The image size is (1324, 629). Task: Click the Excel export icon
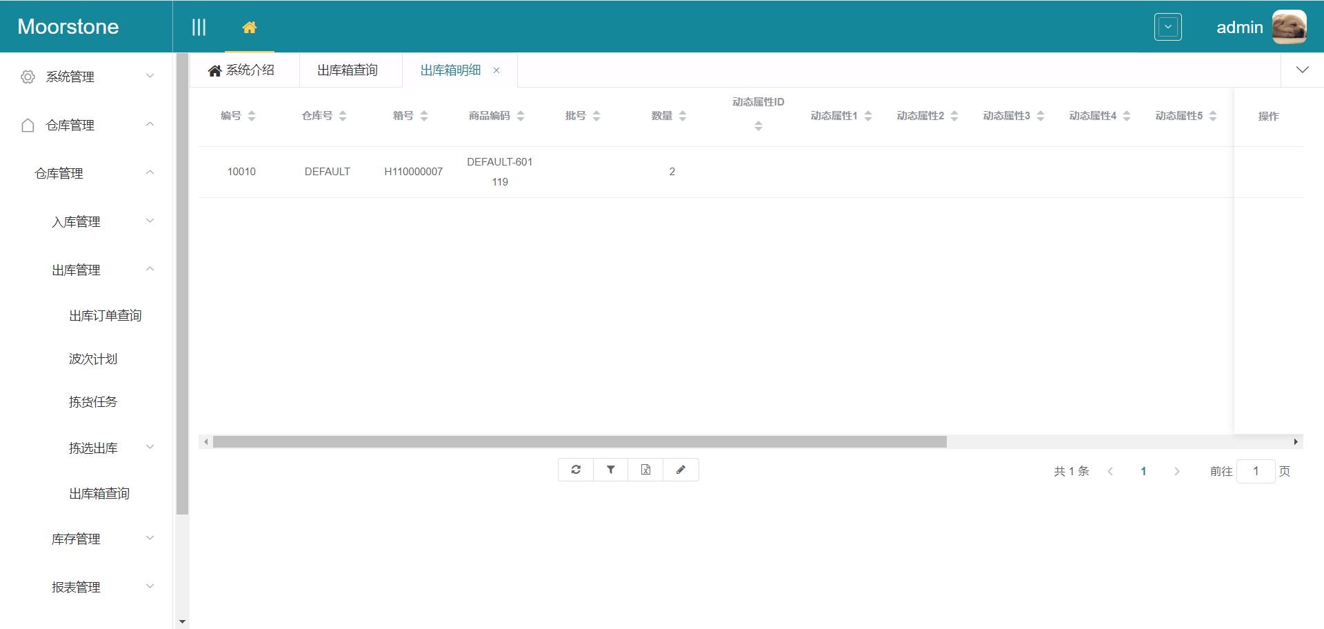pos(645,470)
